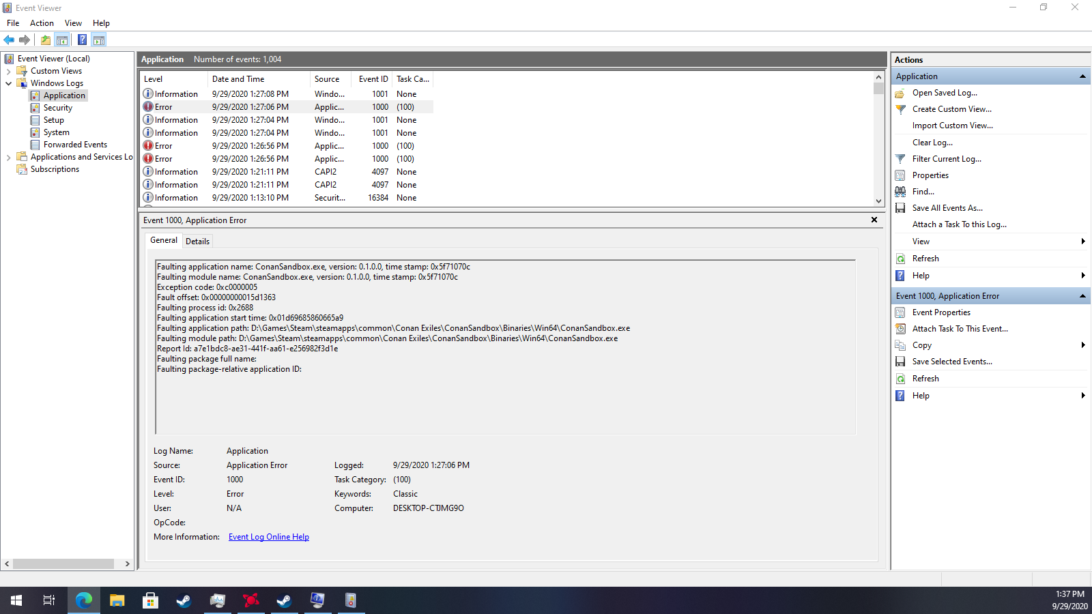Select the Application log in tree
Viewport: 1092px width, 614px height.
pyautogui.click(x=64, y=96)
